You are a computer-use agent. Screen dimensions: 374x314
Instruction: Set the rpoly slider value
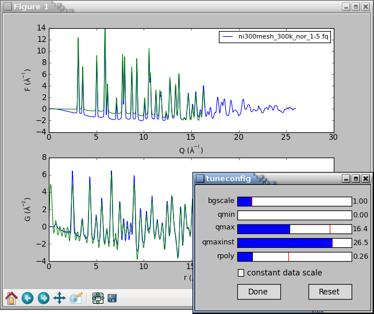(x=294, y=256)
